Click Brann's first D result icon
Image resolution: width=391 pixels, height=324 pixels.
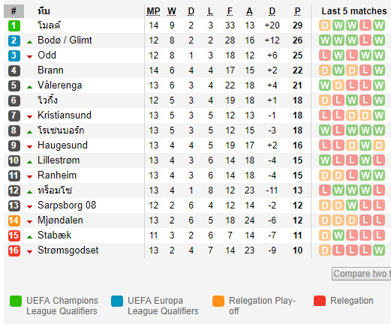click(x=325, y=70)
